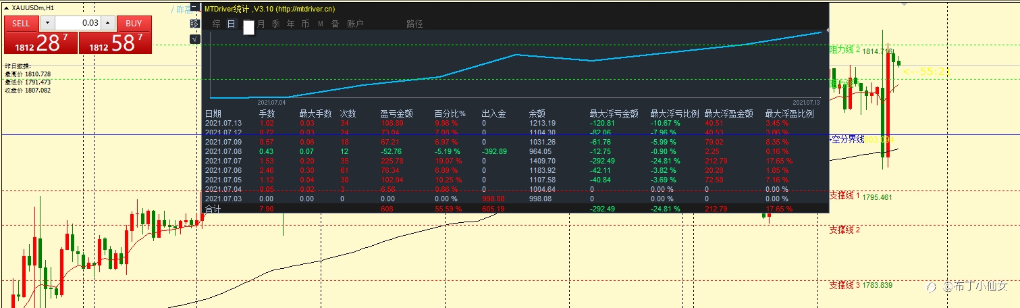Click the 支撑线 3 support label
Viewport: 1020px width, 308px height.
pos(845,285)
